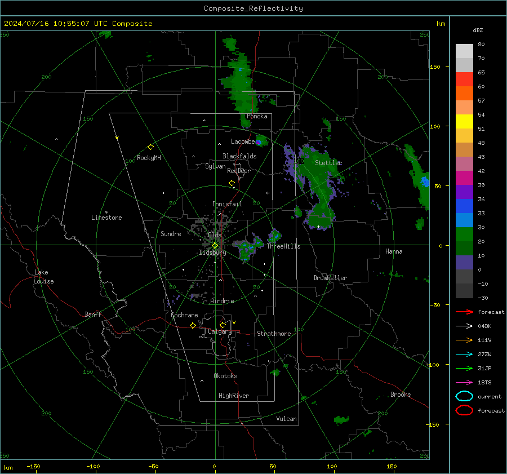Screen dimensions: 507x474
Task: Click the Sundre town label
Action: click(x=171, y=233)
